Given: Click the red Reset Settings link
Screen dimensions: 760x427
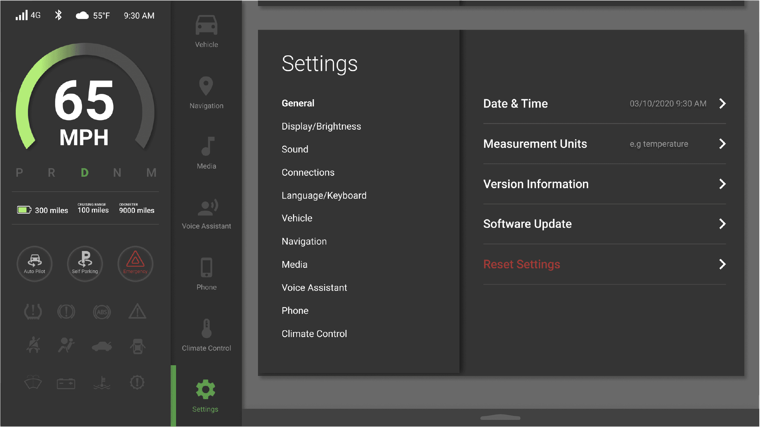Looking at the screenshot, I should (x=521, y=264).
